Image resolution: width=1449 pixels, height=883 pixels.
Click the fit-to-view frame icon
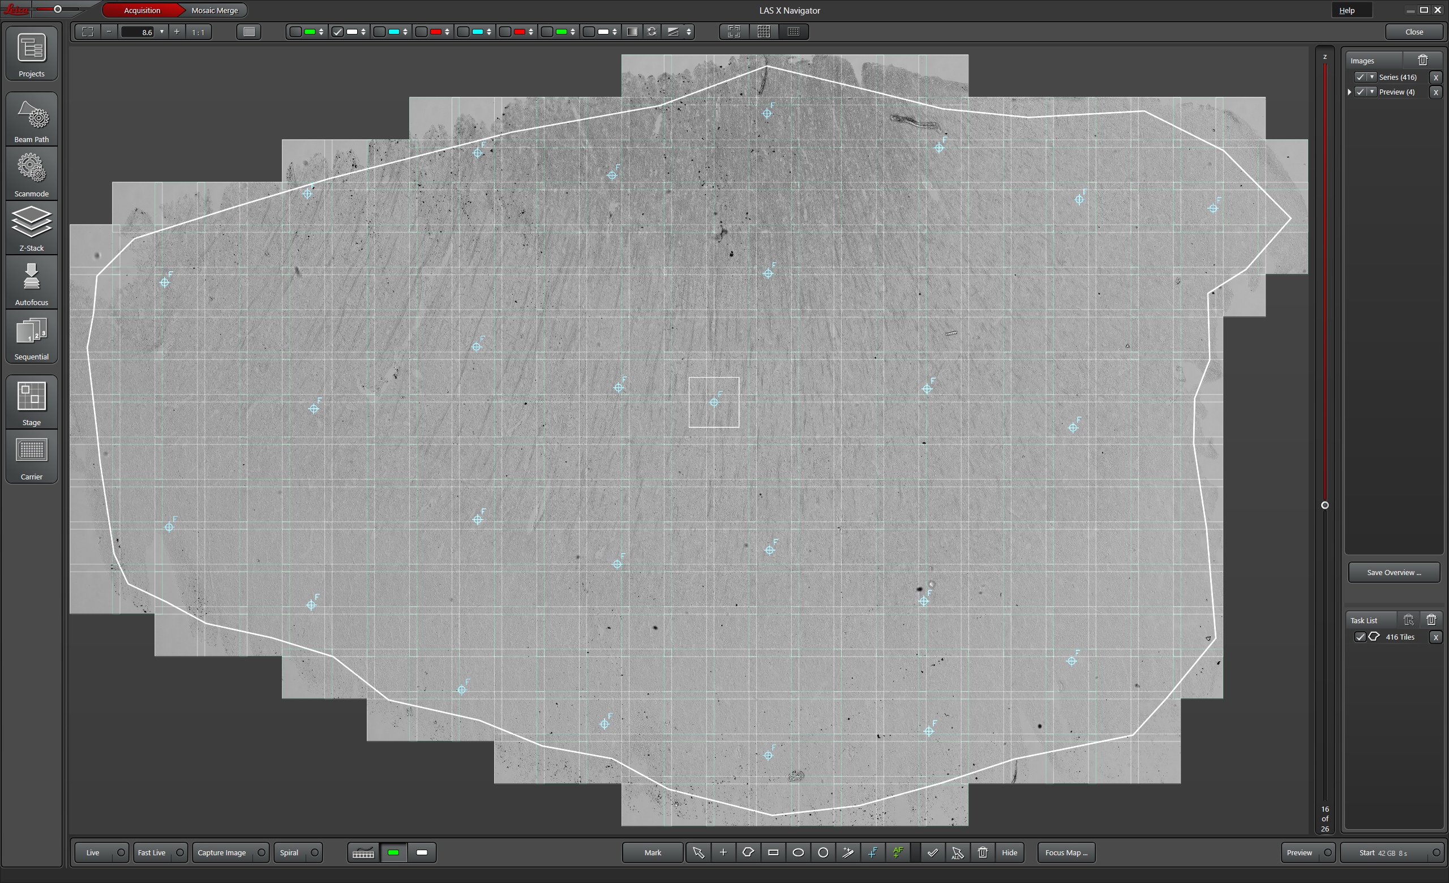88,32
